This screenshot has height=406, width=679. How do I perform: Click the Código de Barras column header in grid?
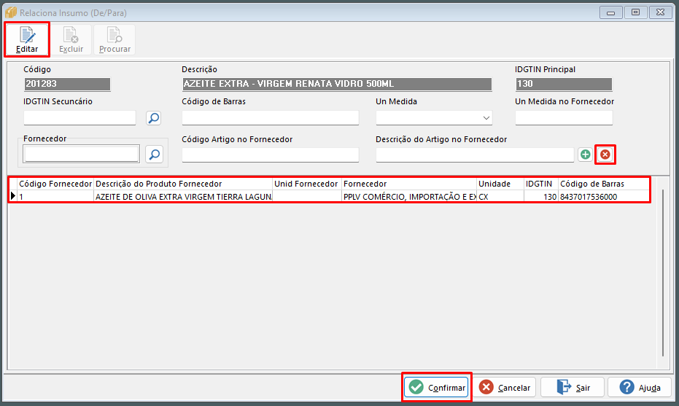click(604, 184)
